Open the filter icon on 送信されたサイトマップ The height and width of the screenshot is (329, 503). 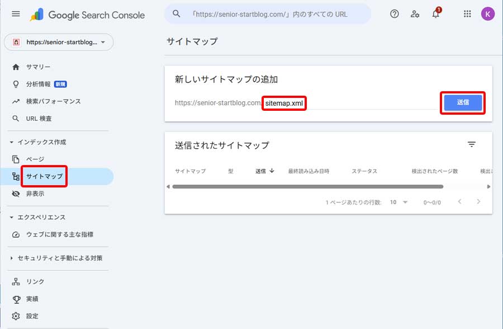pos(472,144)
